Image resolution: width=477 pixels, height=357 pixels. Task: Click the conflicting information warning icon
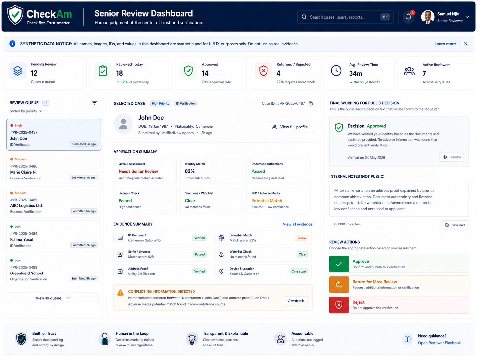pos(121,292)
